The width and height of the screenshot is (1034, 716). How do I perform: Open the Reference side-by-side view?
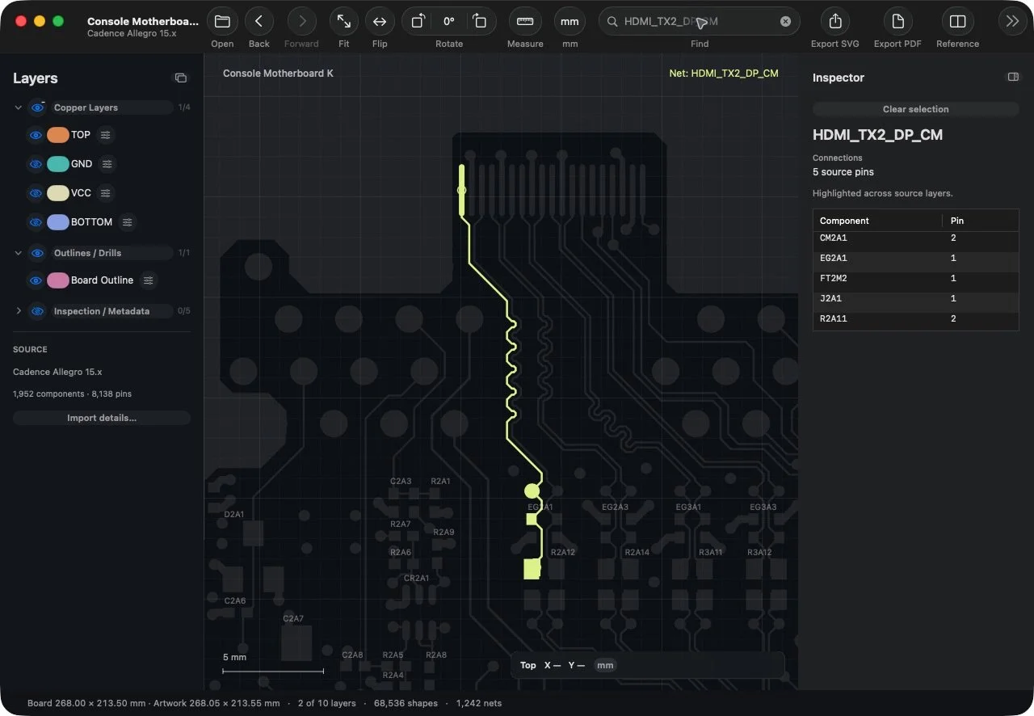(958, 22)
